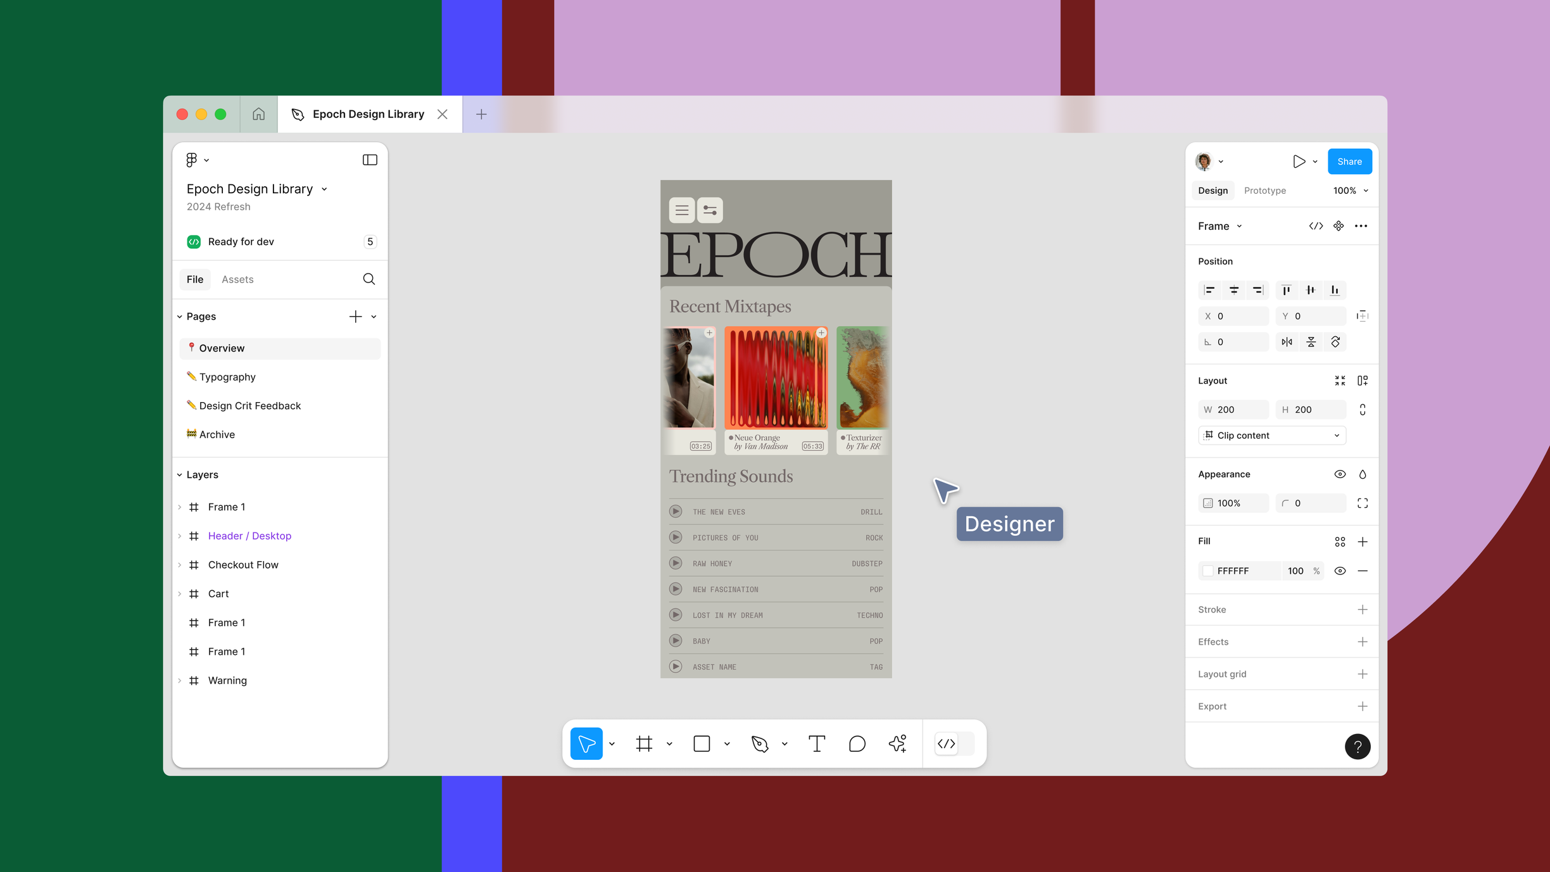Open the Typography page
1550x872 pixels.
pyautogui.click(x=227, y=377)
